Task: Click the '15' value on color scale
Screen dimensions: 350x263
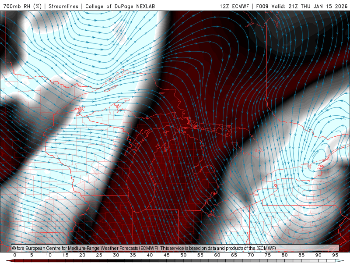Action: coord(65,255)
